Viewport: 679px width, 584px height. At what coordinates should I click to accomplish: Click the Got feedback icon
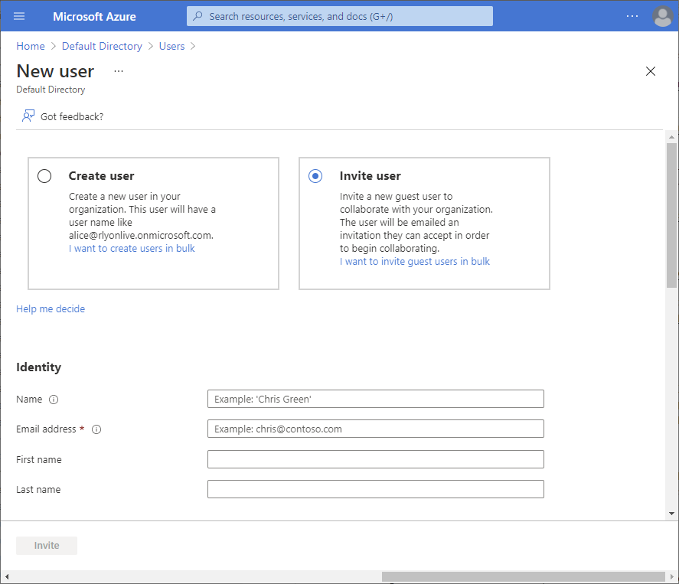pyautogui.click(x=28, y=116)
